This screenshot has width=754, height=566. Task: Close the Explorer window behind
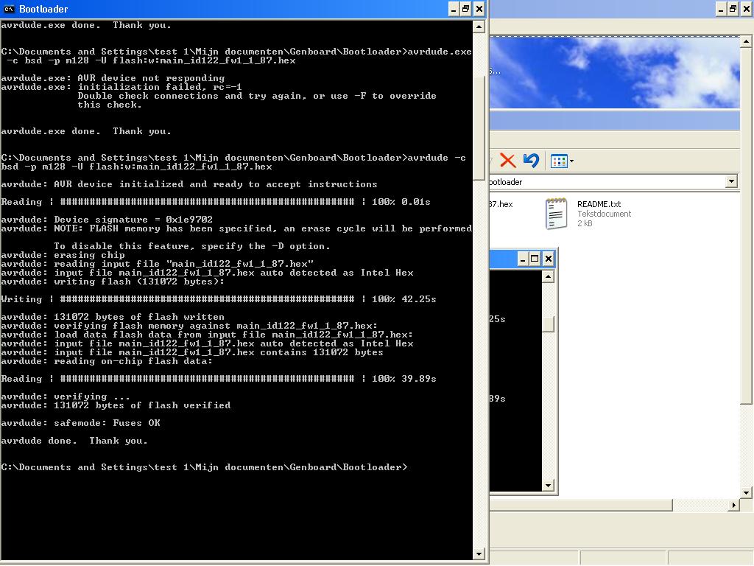(746, 9)
